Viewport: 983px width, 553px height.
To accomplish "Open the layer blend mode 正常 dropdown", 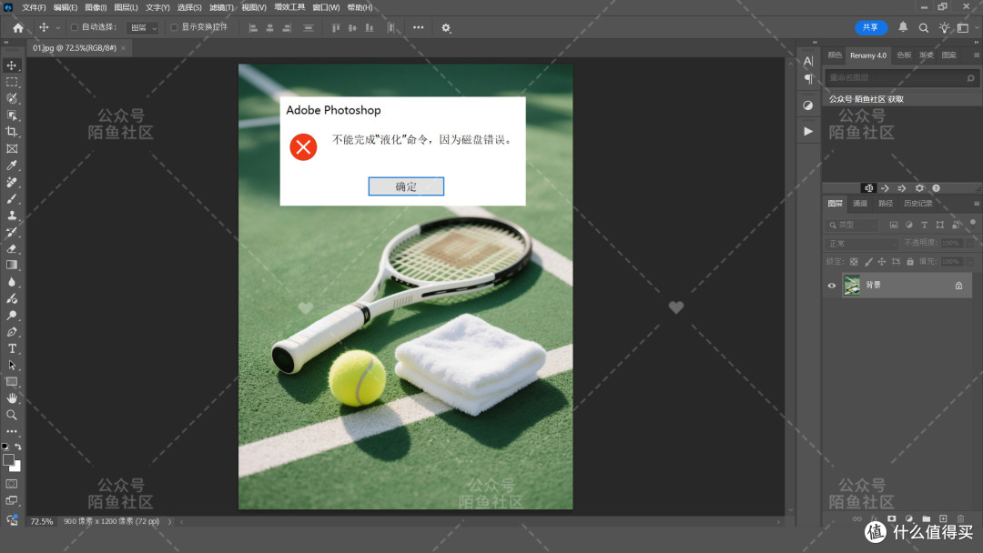I will [x=862, y=243].
